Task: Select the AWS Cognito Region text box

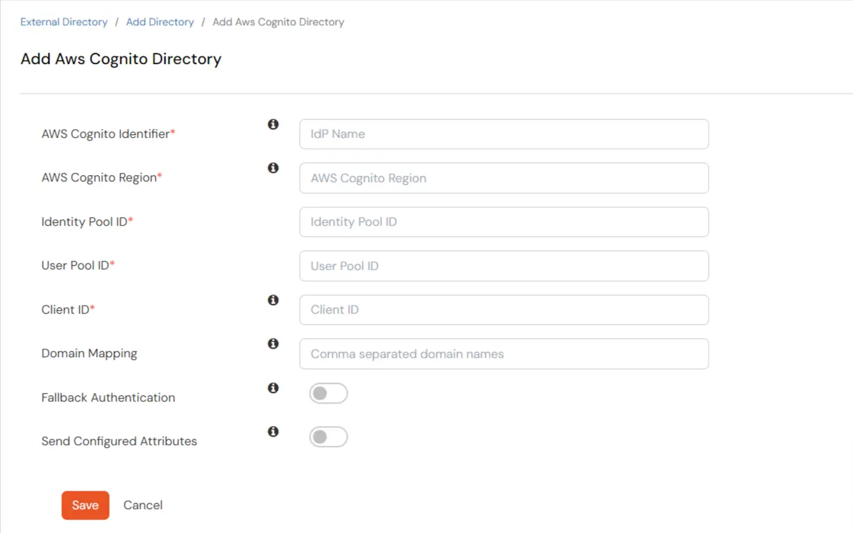Action: (504, 178)
